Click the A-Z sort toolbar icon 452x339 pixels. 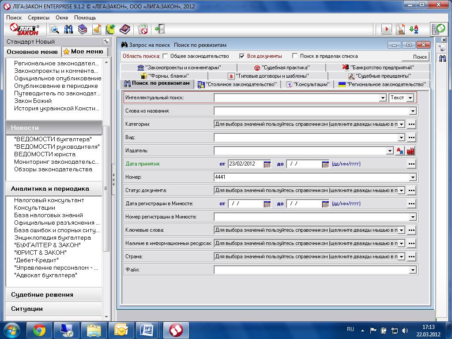[414, 29]
